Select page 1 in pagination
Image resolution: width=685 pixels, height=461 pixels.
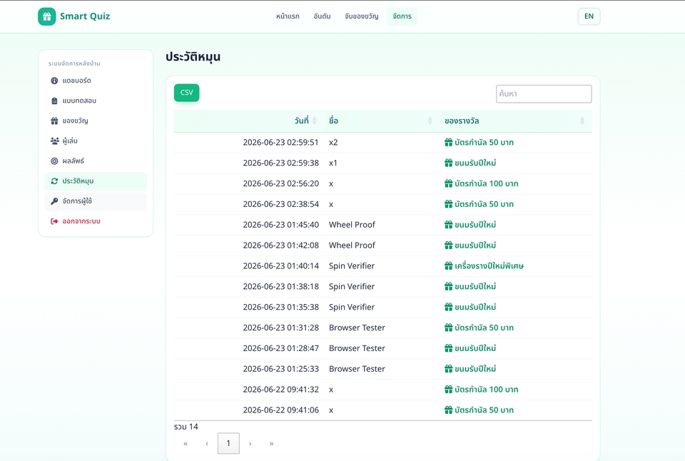click(x=228, y=443)
